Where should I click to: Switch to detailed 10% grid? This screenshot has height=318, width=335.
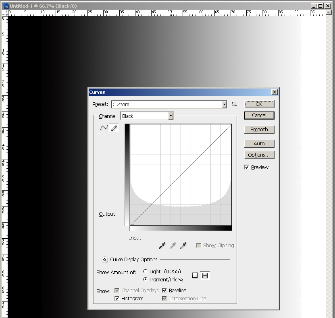205,275
